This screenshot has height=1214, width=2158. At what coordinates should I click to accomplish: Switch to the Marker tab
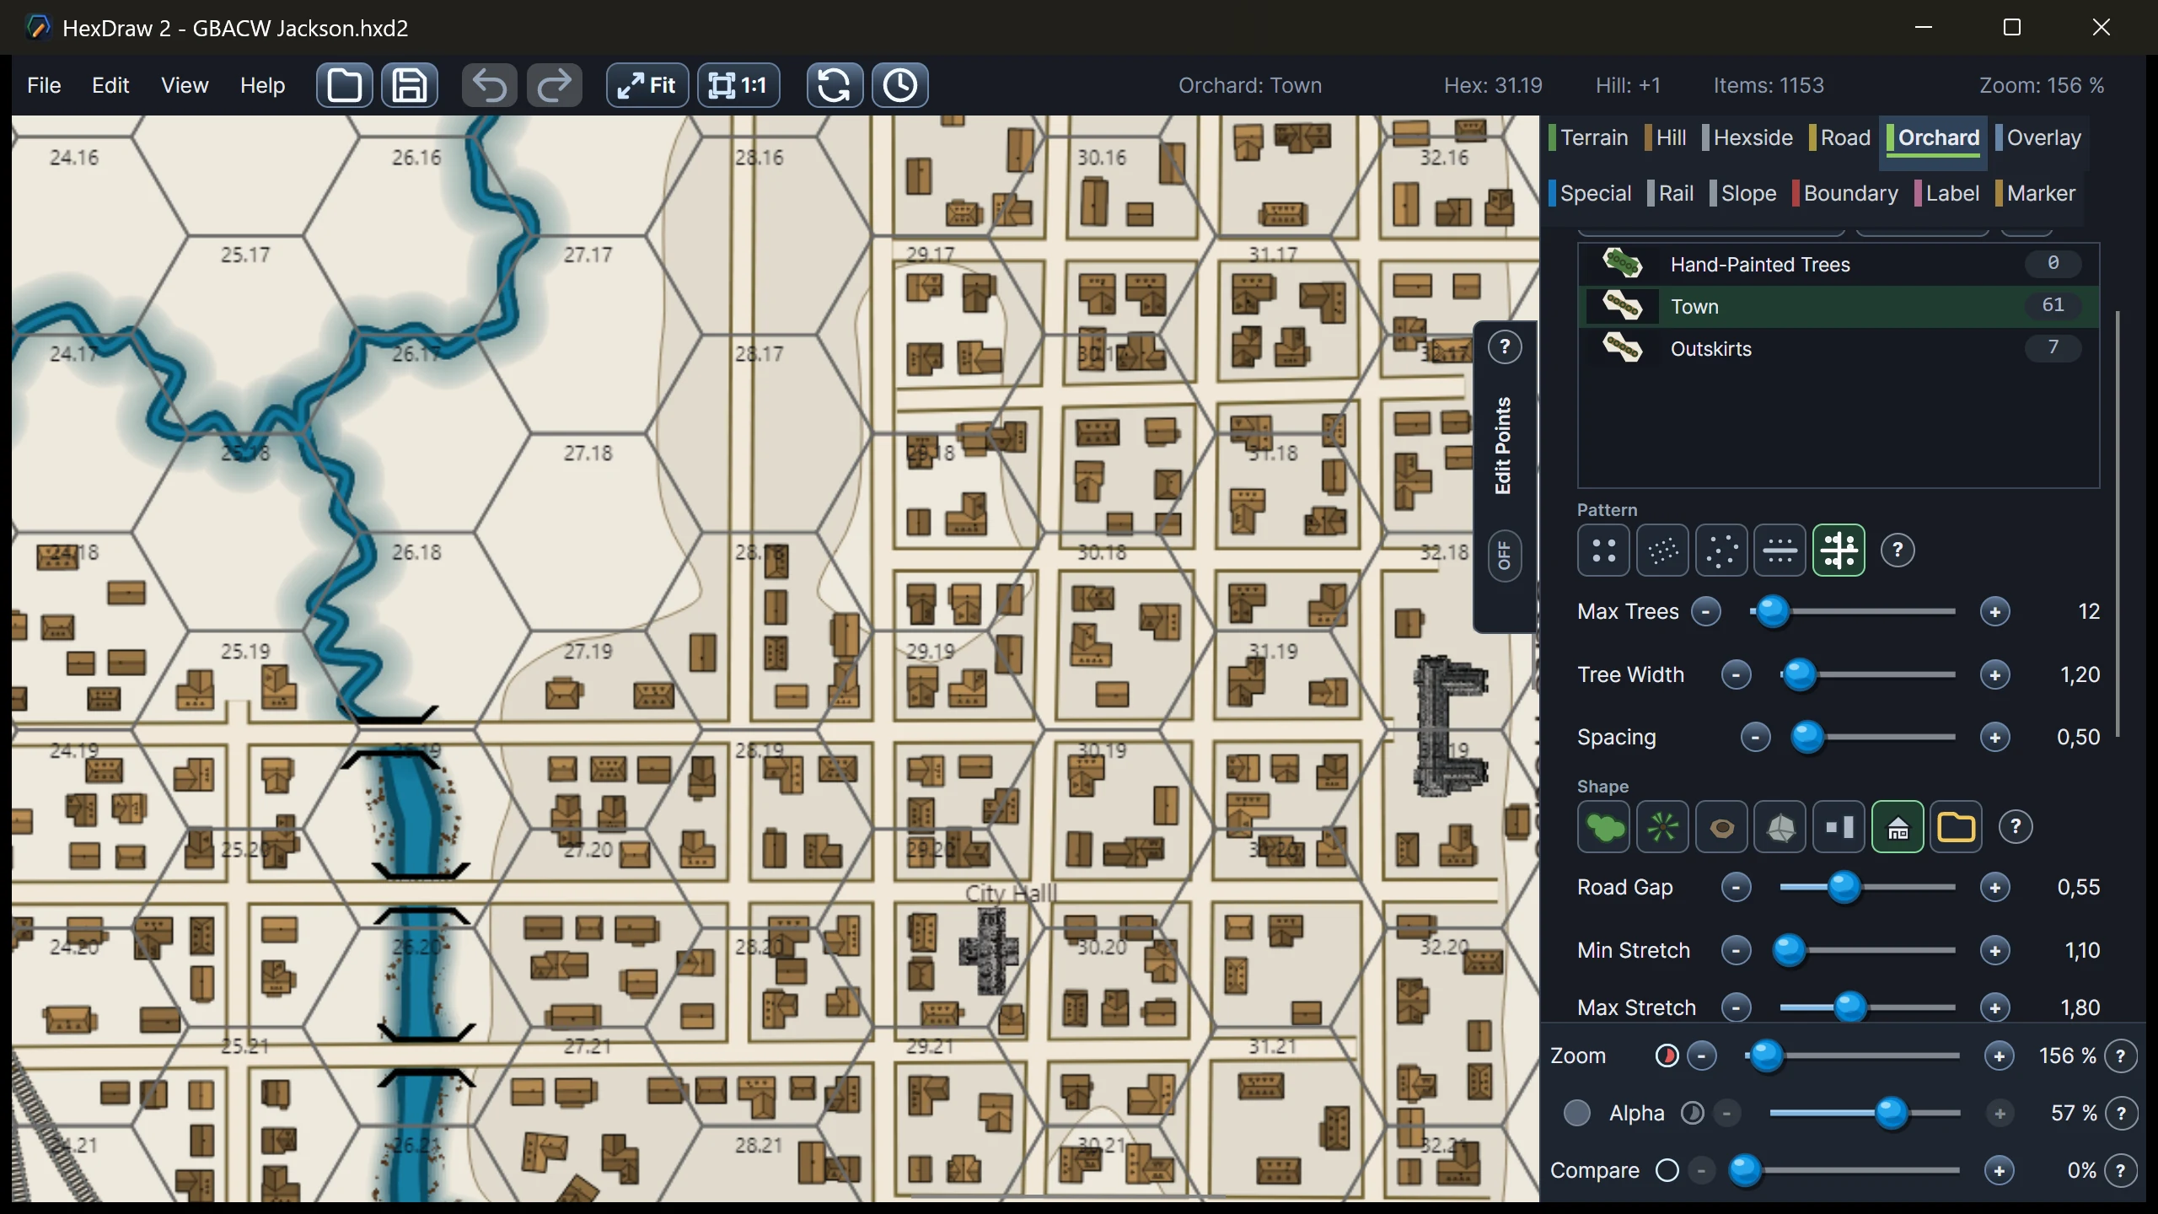tap(2036, 193)
